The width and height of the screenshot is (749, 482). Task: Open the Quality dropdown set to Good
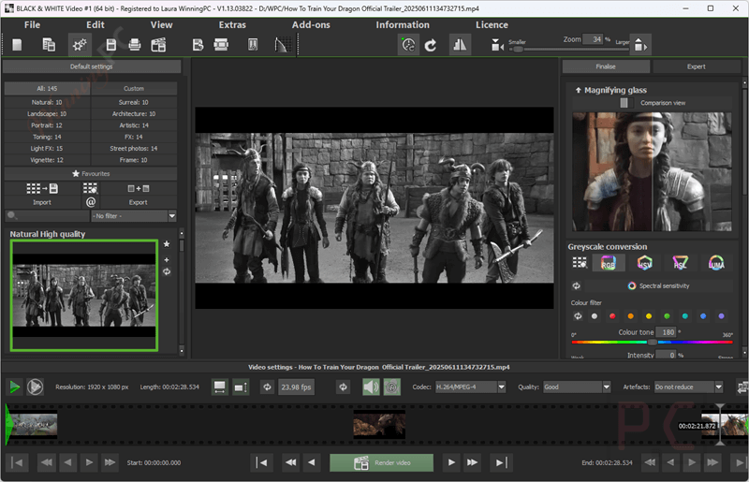[x=576, y=387]
